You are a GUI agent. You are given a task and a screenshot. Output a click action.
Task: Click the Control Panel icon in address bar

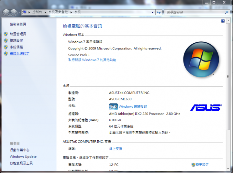24,12
